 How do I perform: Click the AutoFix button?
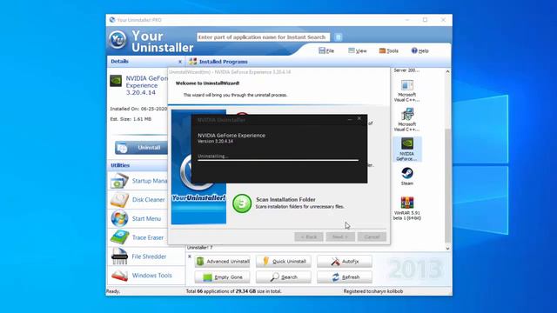pos(345,262)
